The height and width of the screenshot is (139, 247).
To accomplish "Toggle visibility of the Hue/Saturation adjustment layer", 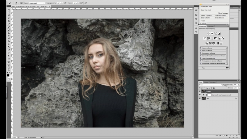I will point(200,95).
